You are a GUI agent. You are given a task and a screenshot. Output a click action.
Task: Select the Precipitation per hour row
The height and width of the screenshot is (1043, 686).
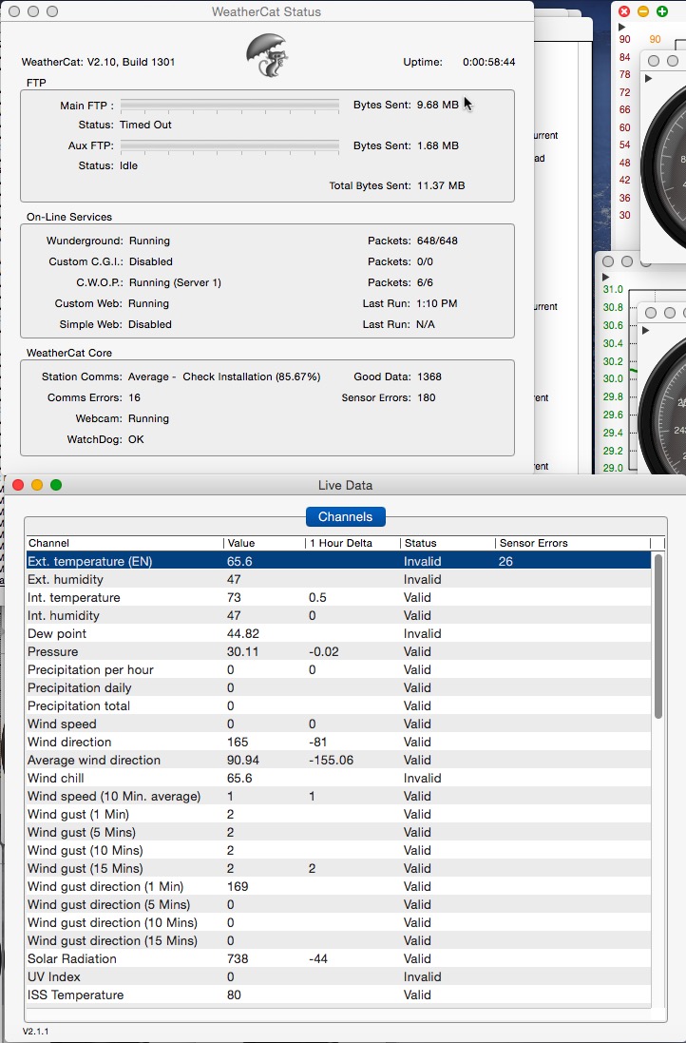click(338, 670)
